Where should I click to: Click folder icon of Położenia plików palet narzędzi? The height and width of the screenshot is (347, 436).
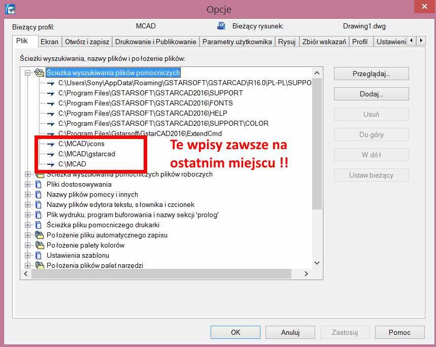(x=40, y=265)
